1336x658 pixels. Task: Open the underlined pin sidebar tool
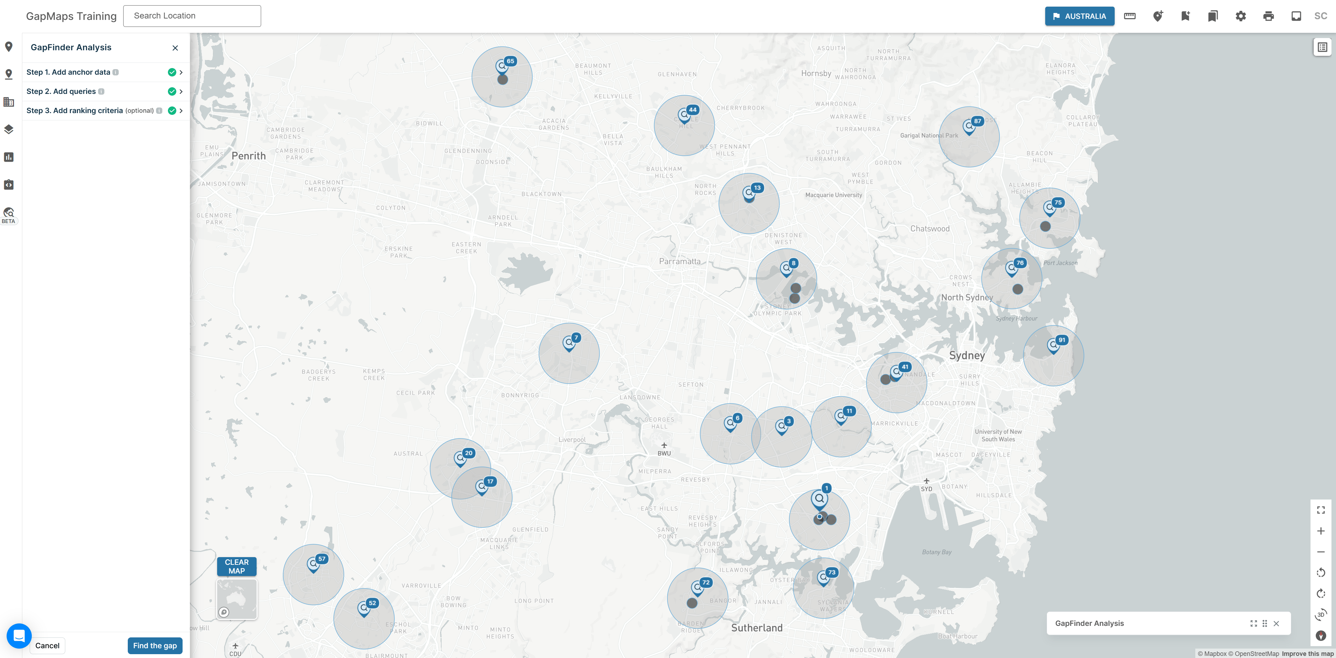pos(9,74)
